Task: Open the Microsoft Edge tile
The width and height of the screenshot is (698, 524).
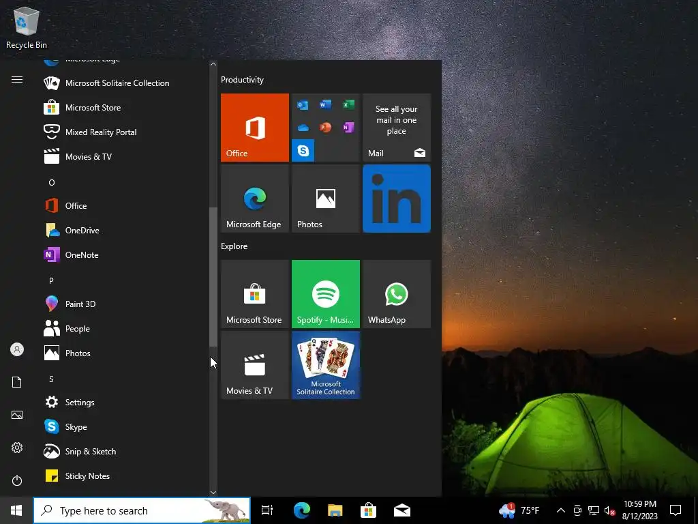Action: pyautogui.click(x=255, y=199)
